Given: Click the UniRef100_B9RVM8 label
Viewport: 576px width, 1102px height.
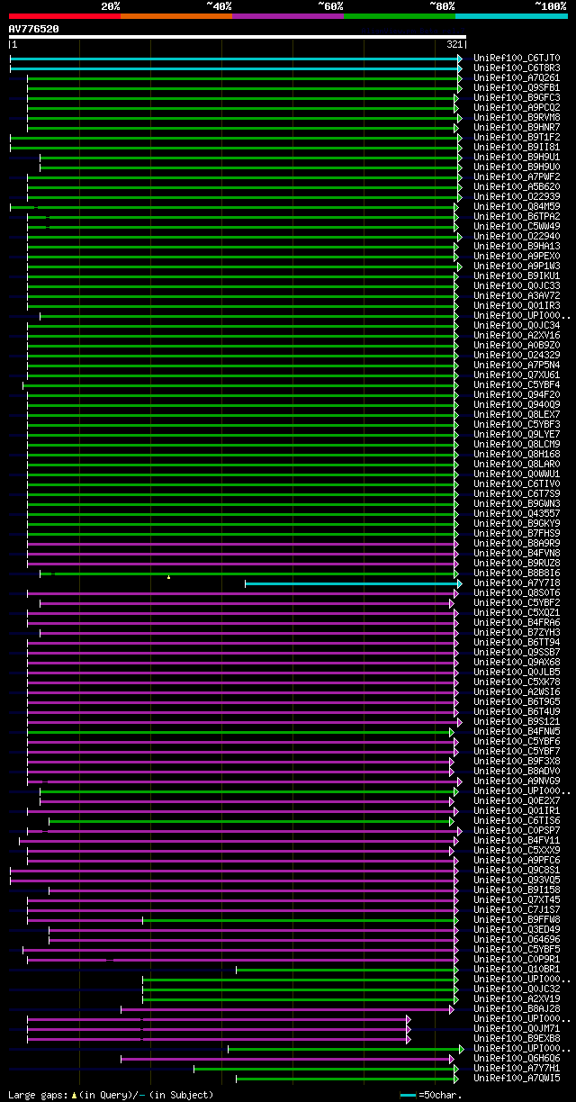Looking at the screenshot, I should [517, 118].
